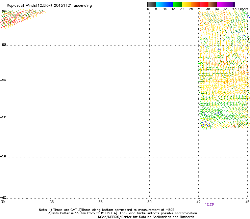
Task: Click the red 30-35 knots legend segment
Action: (204, 4)
